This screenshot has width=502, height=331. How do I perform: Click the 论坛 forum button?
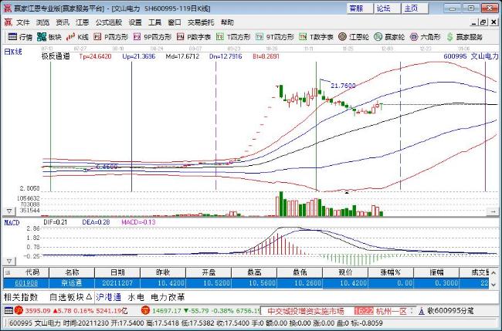[388, 8]
